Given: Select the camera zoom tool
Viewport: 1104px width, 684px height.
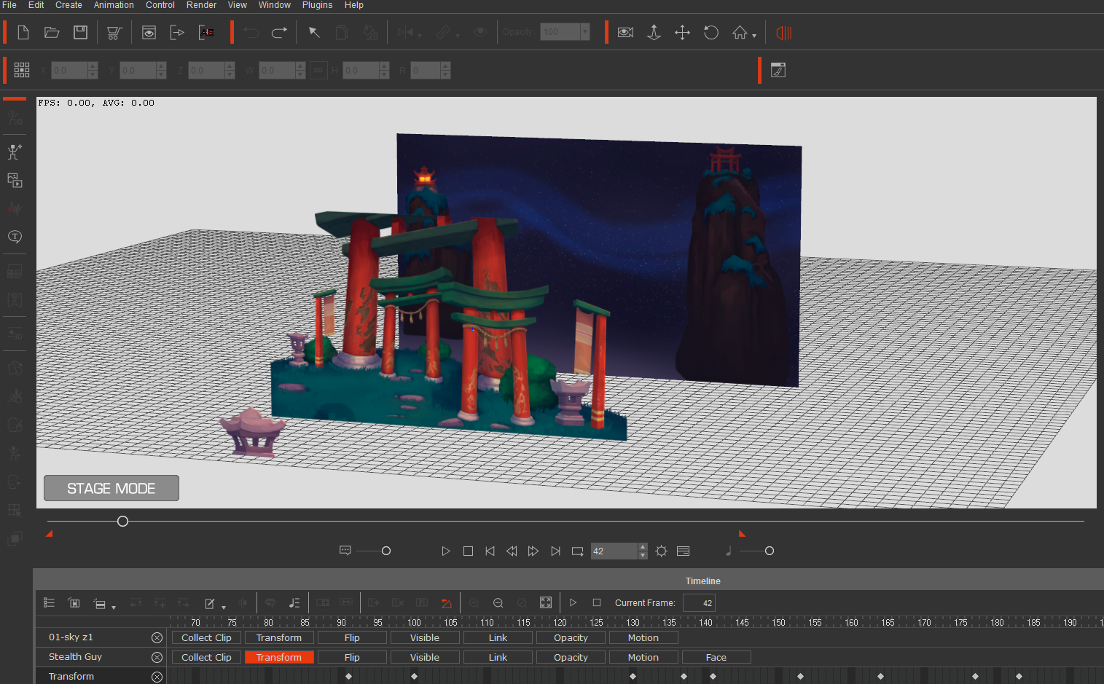Looking at the screenshot, I should [x=654, y=33].
